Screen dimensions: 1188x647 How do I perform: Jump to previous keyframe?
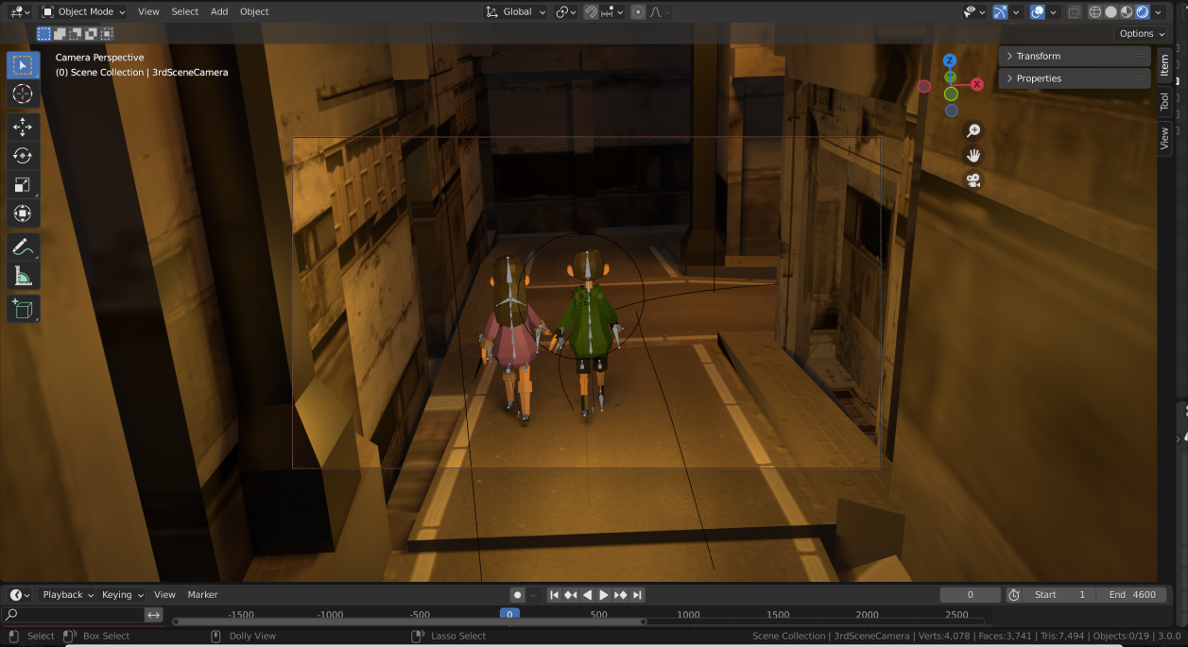coord(570,595)
